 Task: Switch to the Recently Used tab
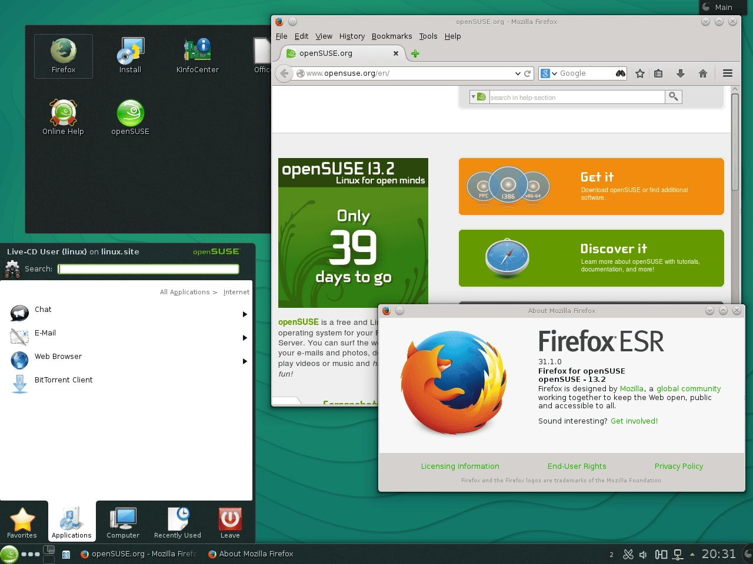click(x=178, y=522)
